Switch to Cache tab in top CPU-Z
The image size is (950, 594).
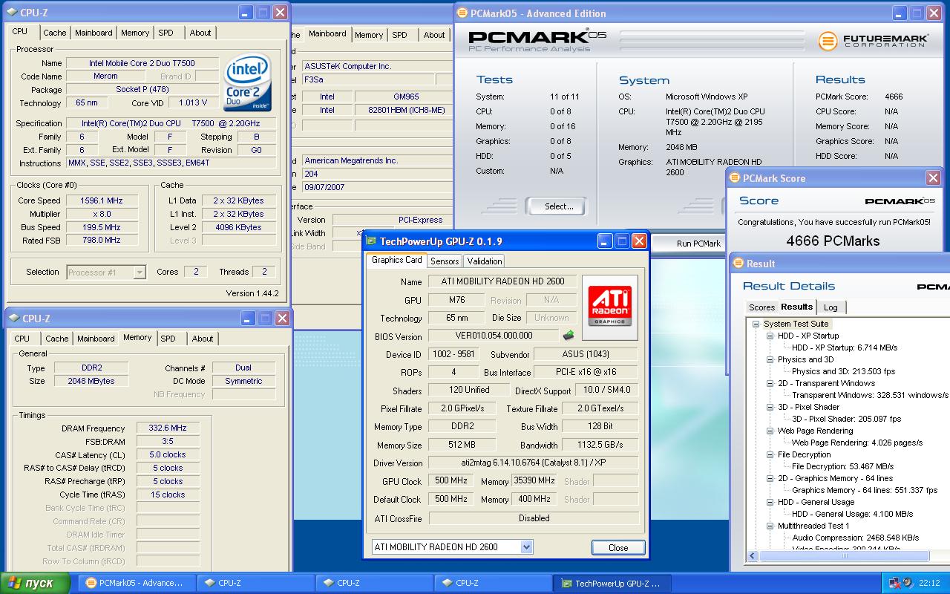coord(54,33)
